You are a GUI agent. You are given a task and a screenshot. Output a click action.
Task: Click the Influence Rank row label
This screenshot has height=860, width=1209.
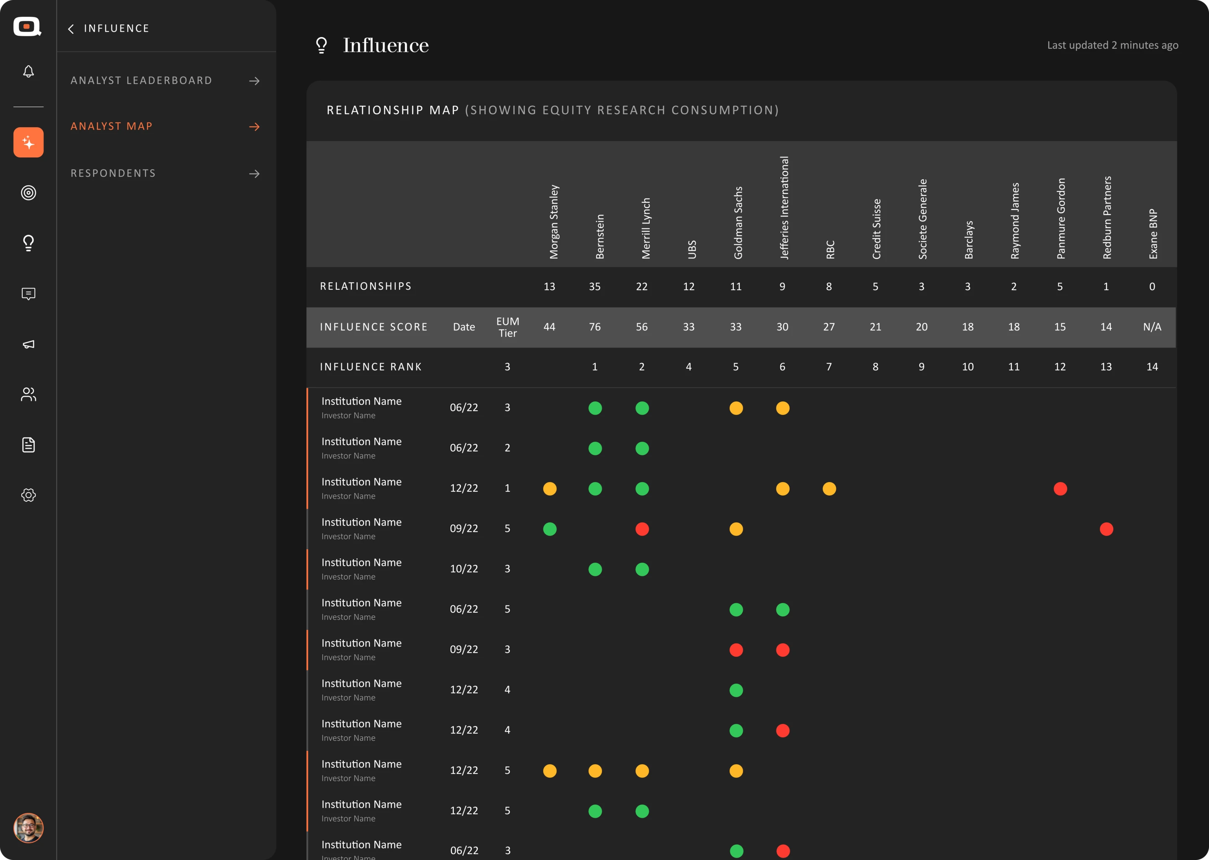(x=371, y=367)
